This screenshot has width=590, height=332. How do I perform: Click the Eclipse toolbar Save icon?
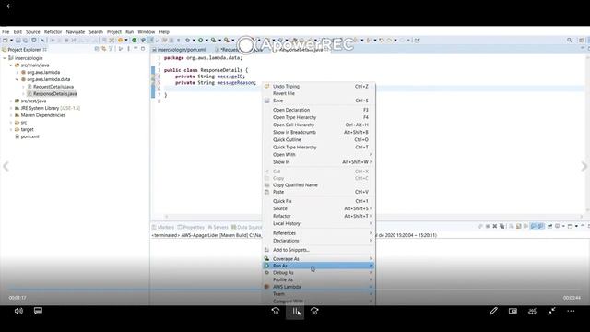click(18, 41)
